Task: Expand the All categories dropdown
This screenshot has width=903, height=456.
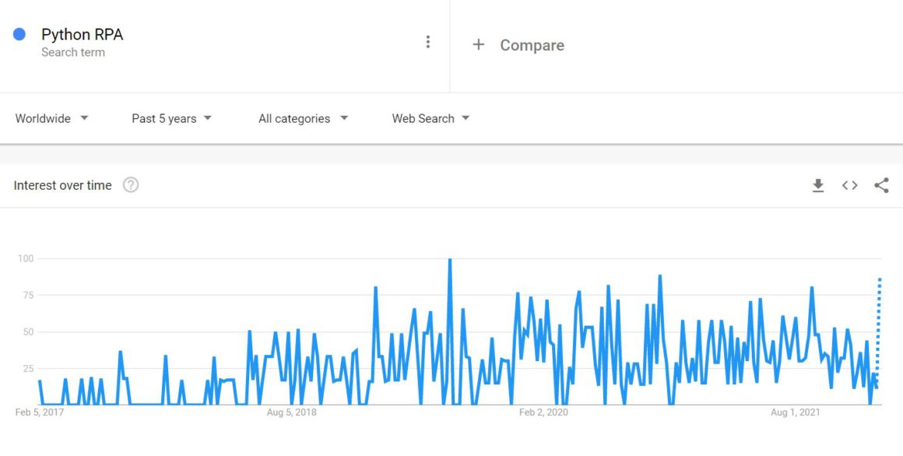Action: point(304,118)
